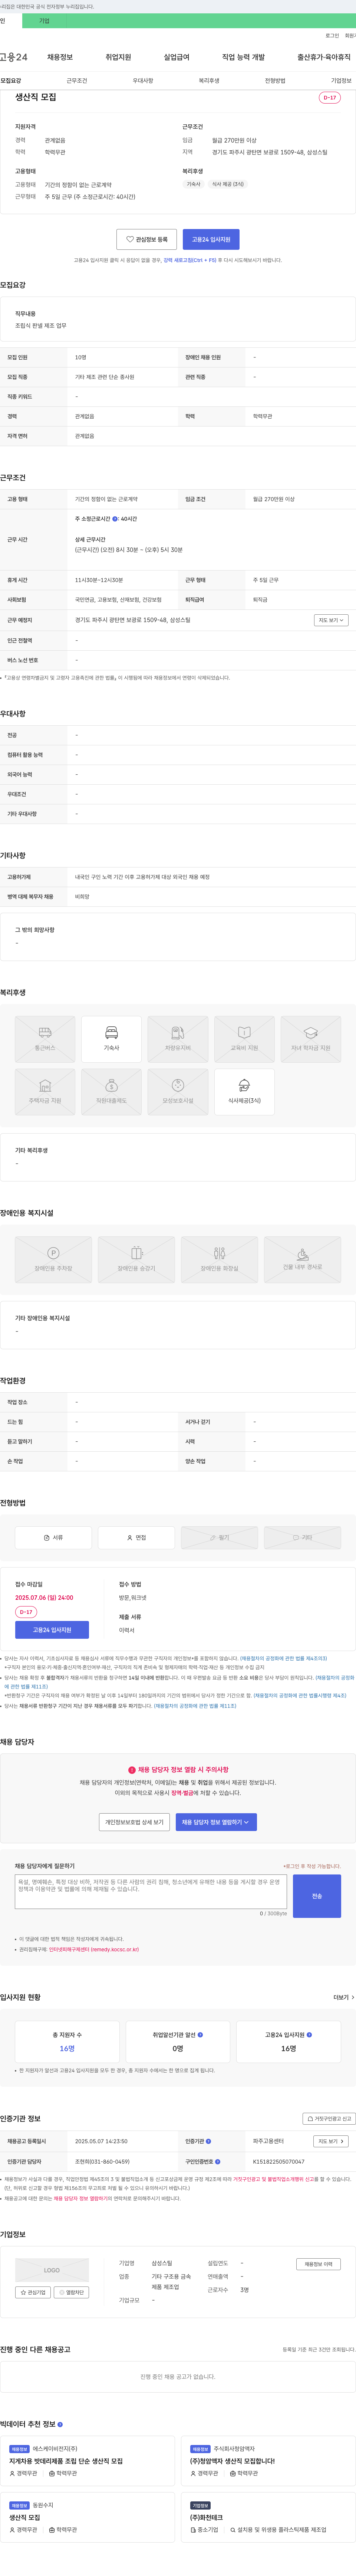Toggle 관심기업 star button
This screenshot has width=356, height=2576.
(x=33, y=2292)
